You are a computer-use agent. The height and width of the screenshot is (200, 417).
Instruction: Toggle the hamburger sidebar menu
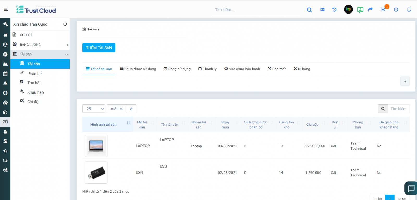pyautogui.click(x=6, y=9)
